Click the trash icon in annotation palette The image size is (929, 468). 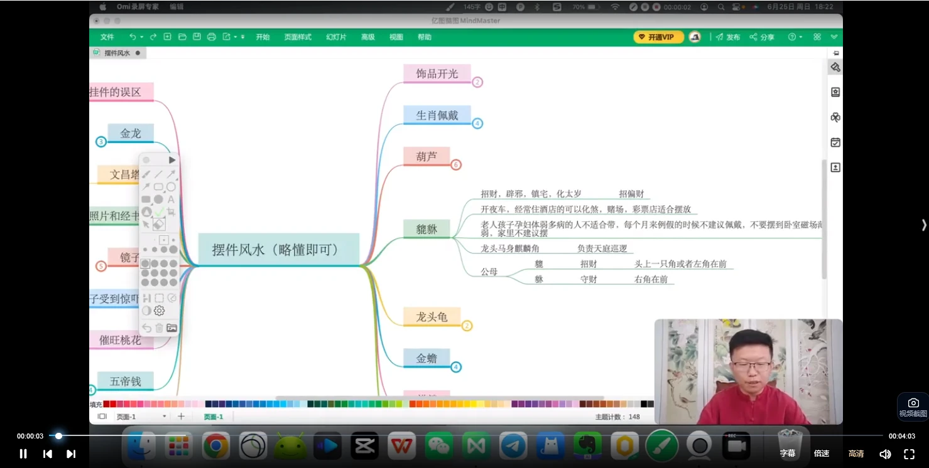pos(159,327)
